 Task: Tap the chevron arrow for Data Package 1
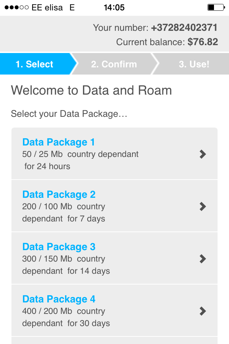(x=203, y=154)
